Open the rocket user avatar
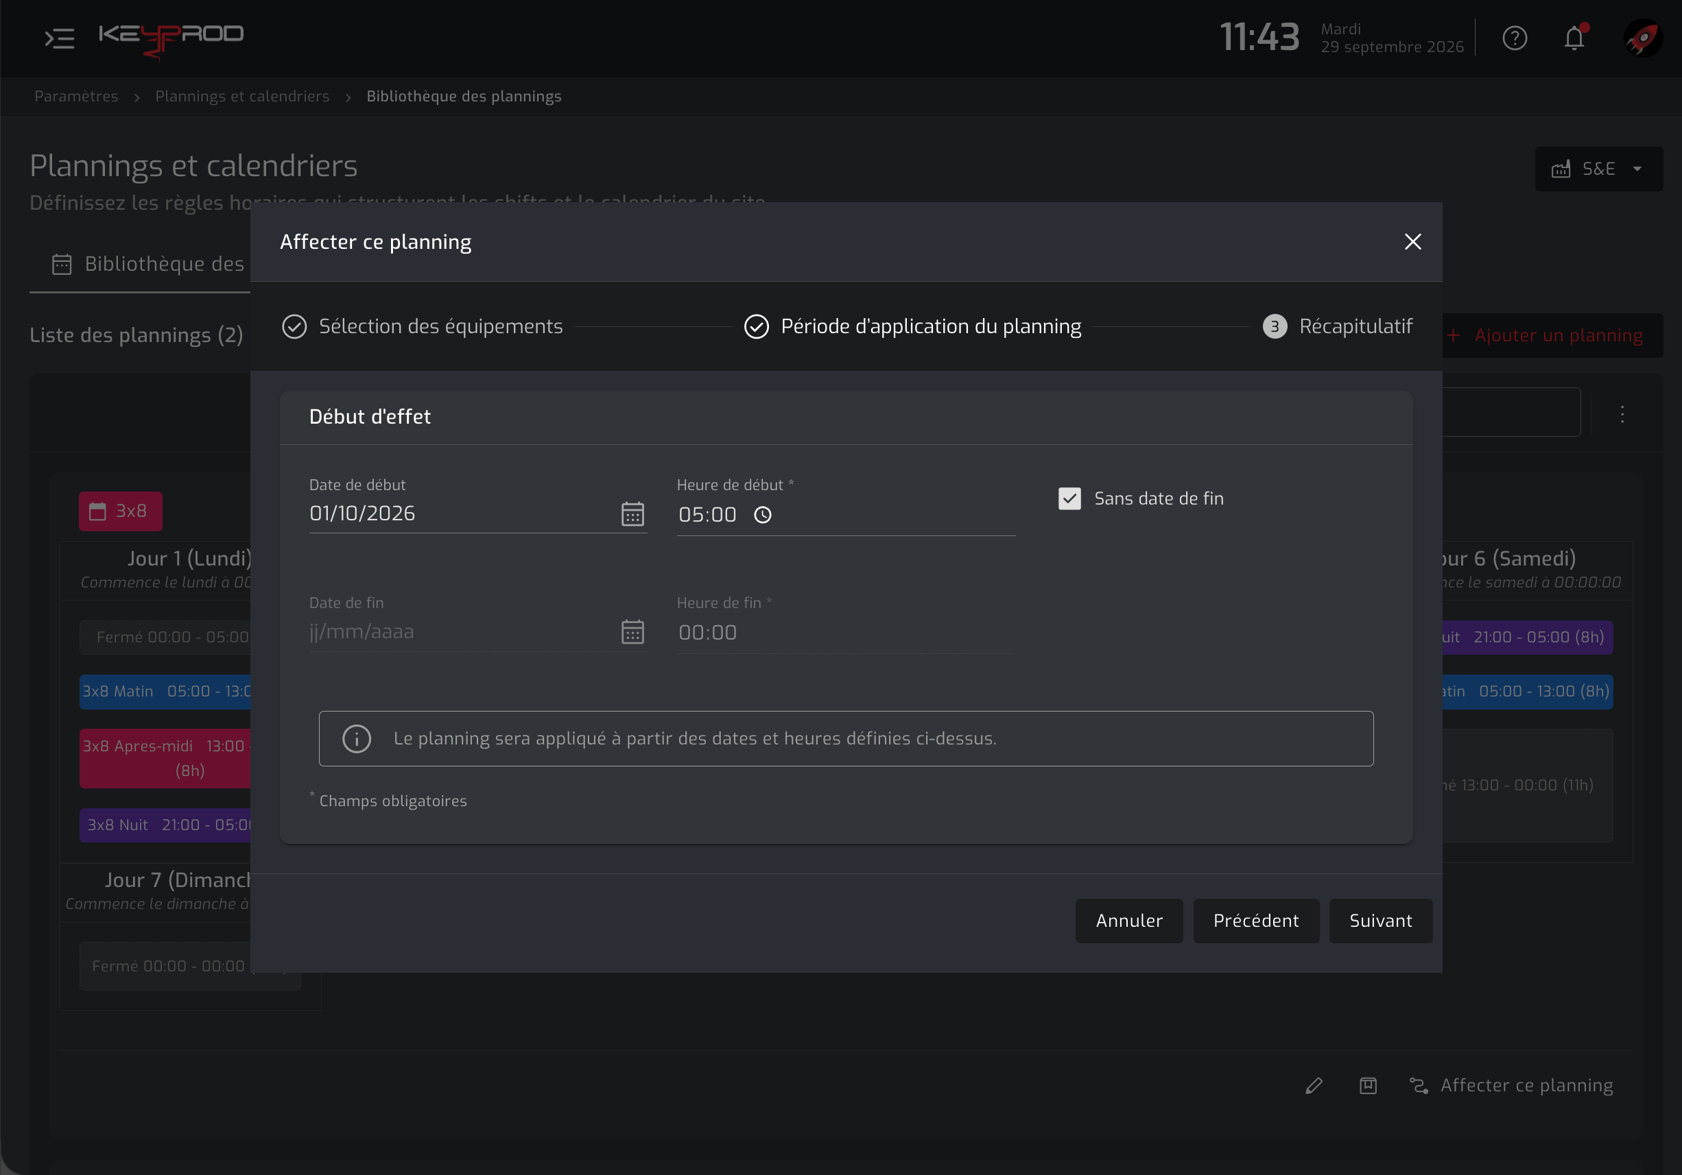This screenshot has height=1175, width=1682. coord(1642,38)
